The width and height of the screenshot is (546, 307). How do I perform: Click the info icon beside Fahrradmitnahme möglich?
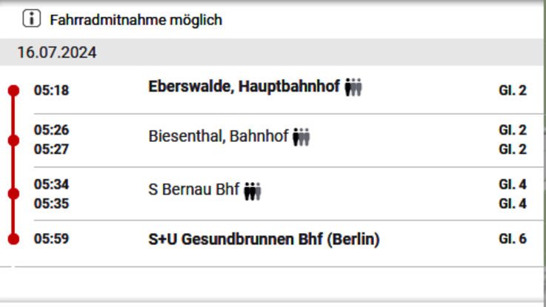pos(32,18)
